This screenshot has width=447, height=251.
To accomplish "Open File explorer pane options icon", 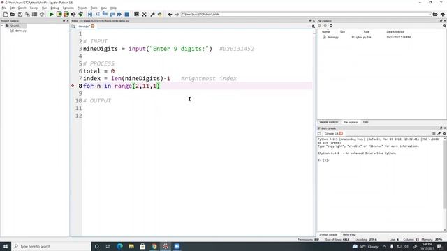I will (444, 26).
